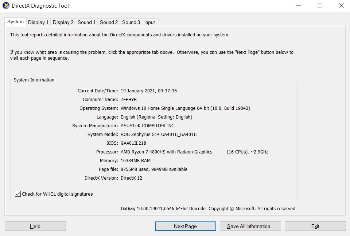Click the Computer Name label
350x236 pixels.
click(101, 100)
